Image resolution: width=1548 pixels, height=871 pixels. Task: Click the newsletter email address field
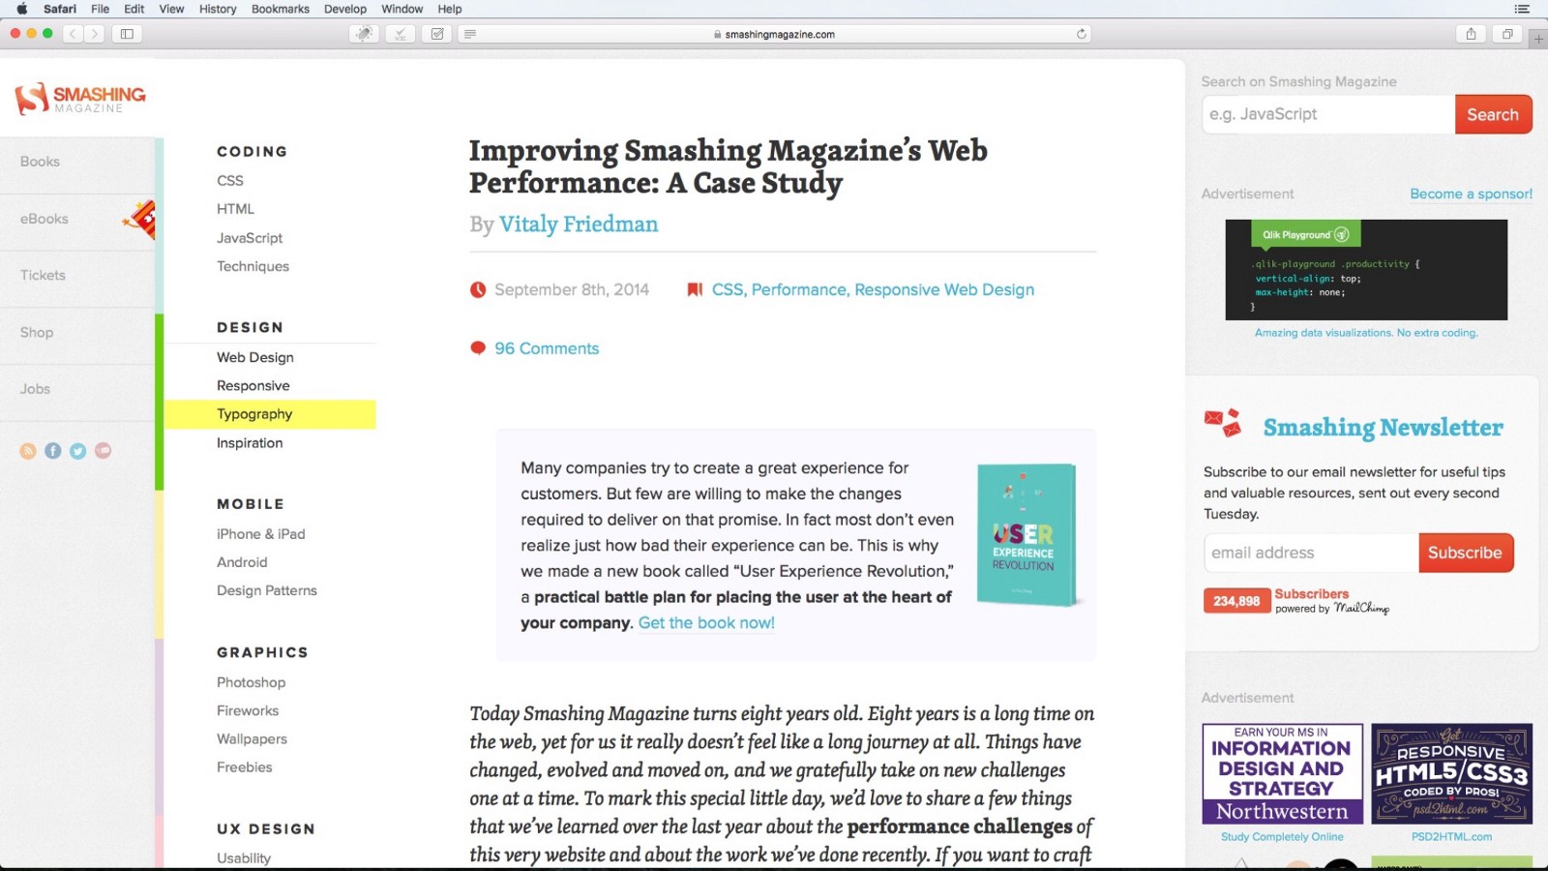(1311, 553)
